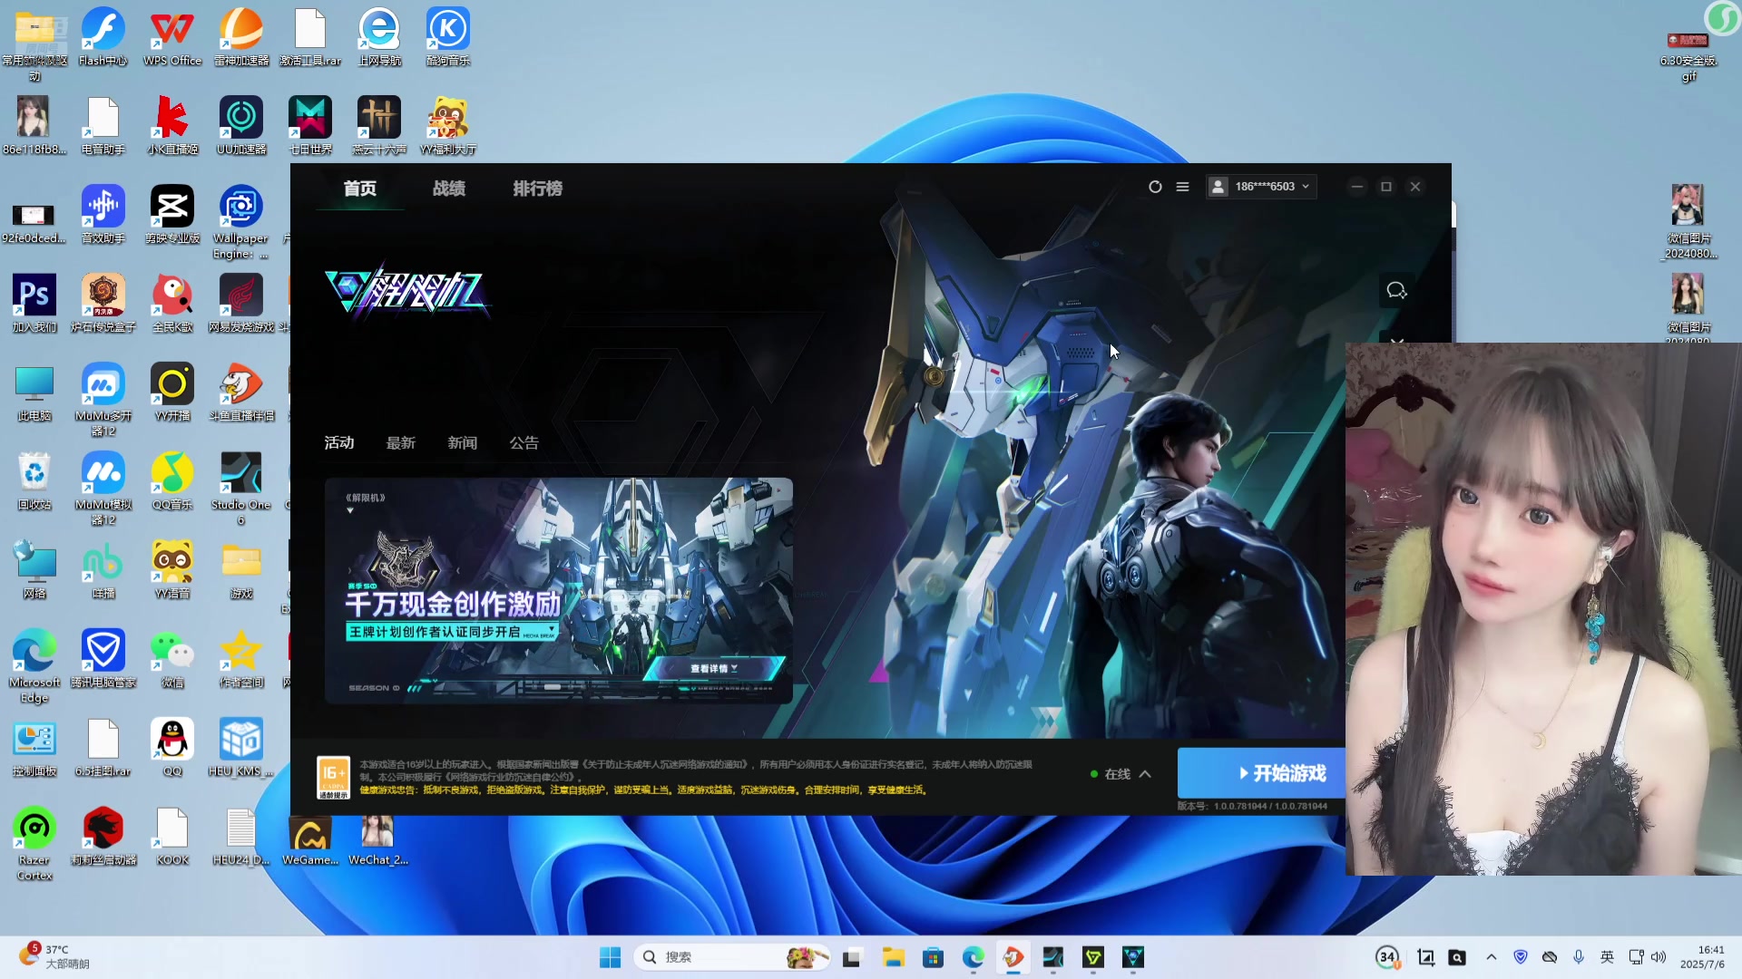Open the weather widget 37°C 大部晴朗
This screenshot has width=1742, height=979.
pyautogui.click(x=54, y=956)
